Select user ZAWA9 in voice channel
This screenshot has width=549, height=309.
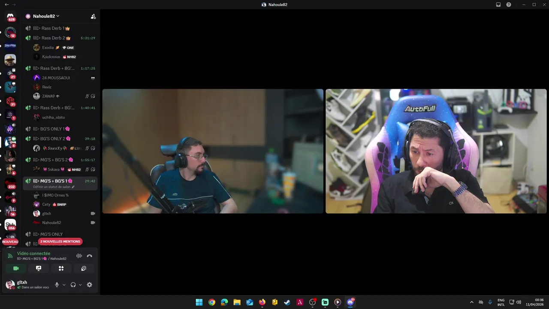64,96
